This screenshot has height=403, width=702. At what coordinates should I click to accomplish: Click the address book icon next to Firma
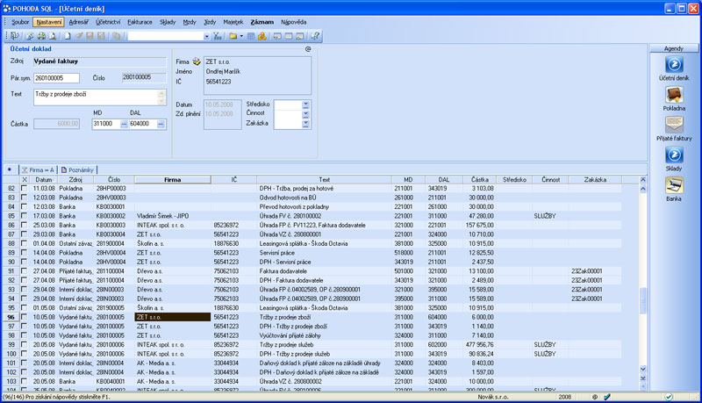click(197, 61)
